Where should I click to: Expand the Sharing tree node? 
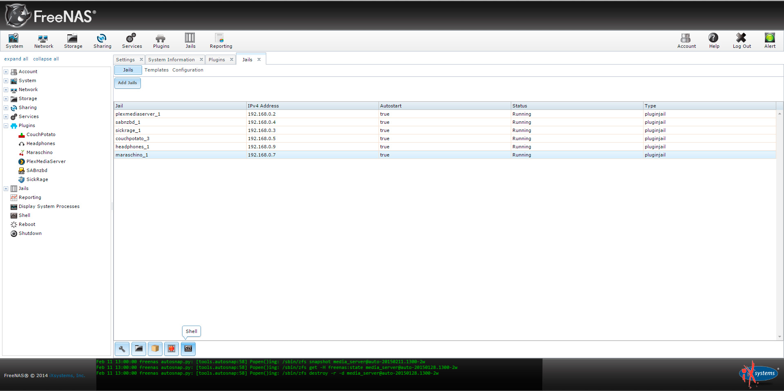(6, 107)
